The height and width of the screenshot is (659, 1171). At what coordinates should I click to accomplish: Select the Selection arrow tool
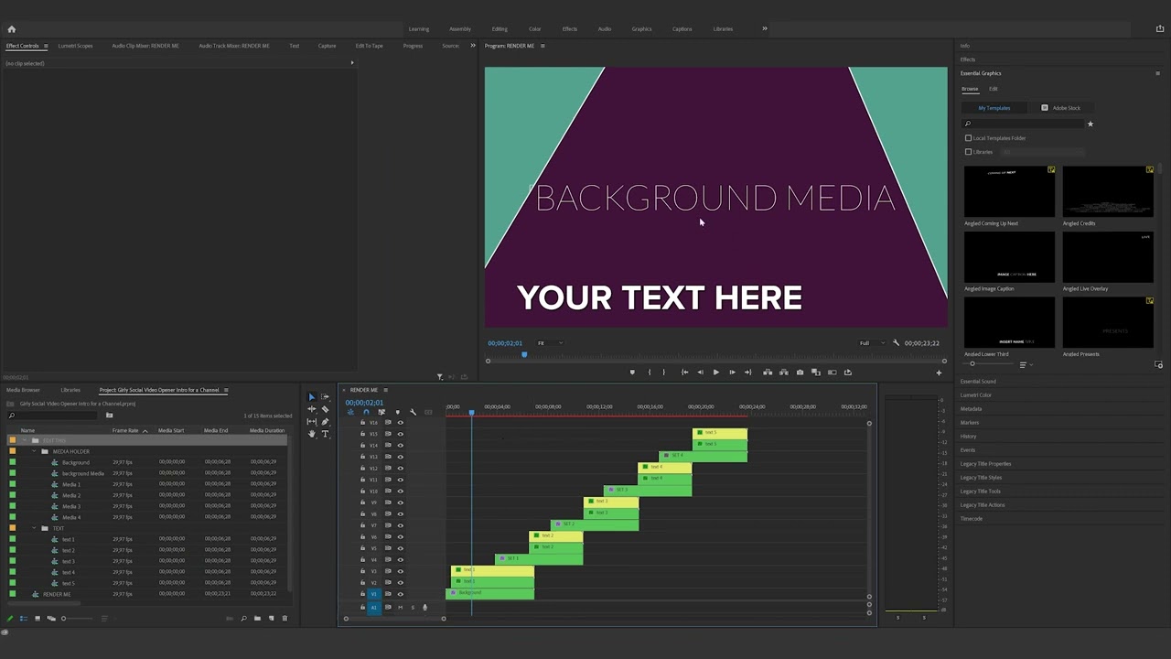311,397
